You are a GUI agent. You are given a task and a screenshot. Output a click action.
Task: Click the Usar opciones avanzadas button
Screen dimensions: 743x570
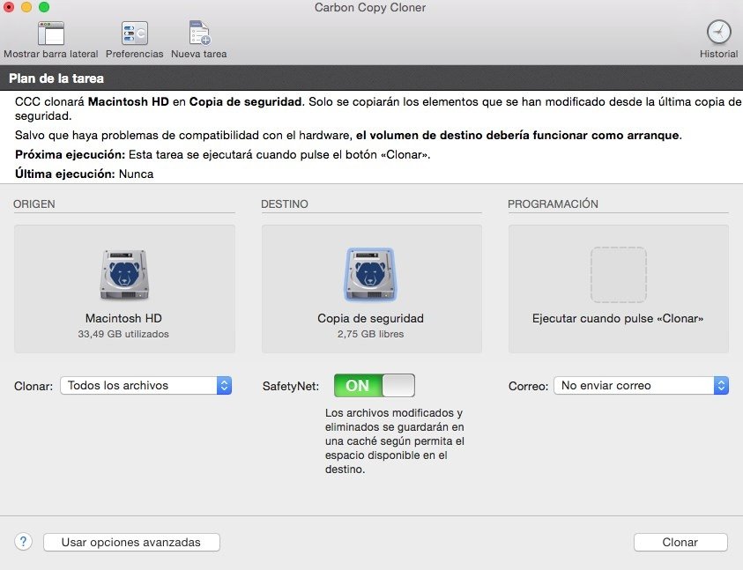point(131,542)
